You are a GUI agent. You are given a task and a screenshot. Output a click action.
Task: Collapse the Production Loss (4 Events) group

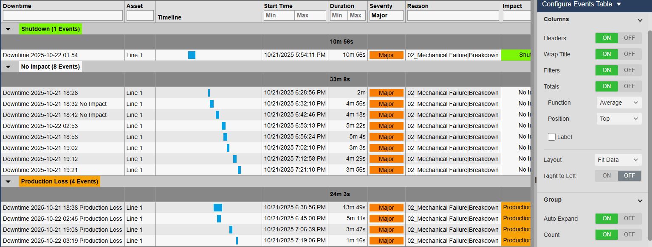coord(8,182)
